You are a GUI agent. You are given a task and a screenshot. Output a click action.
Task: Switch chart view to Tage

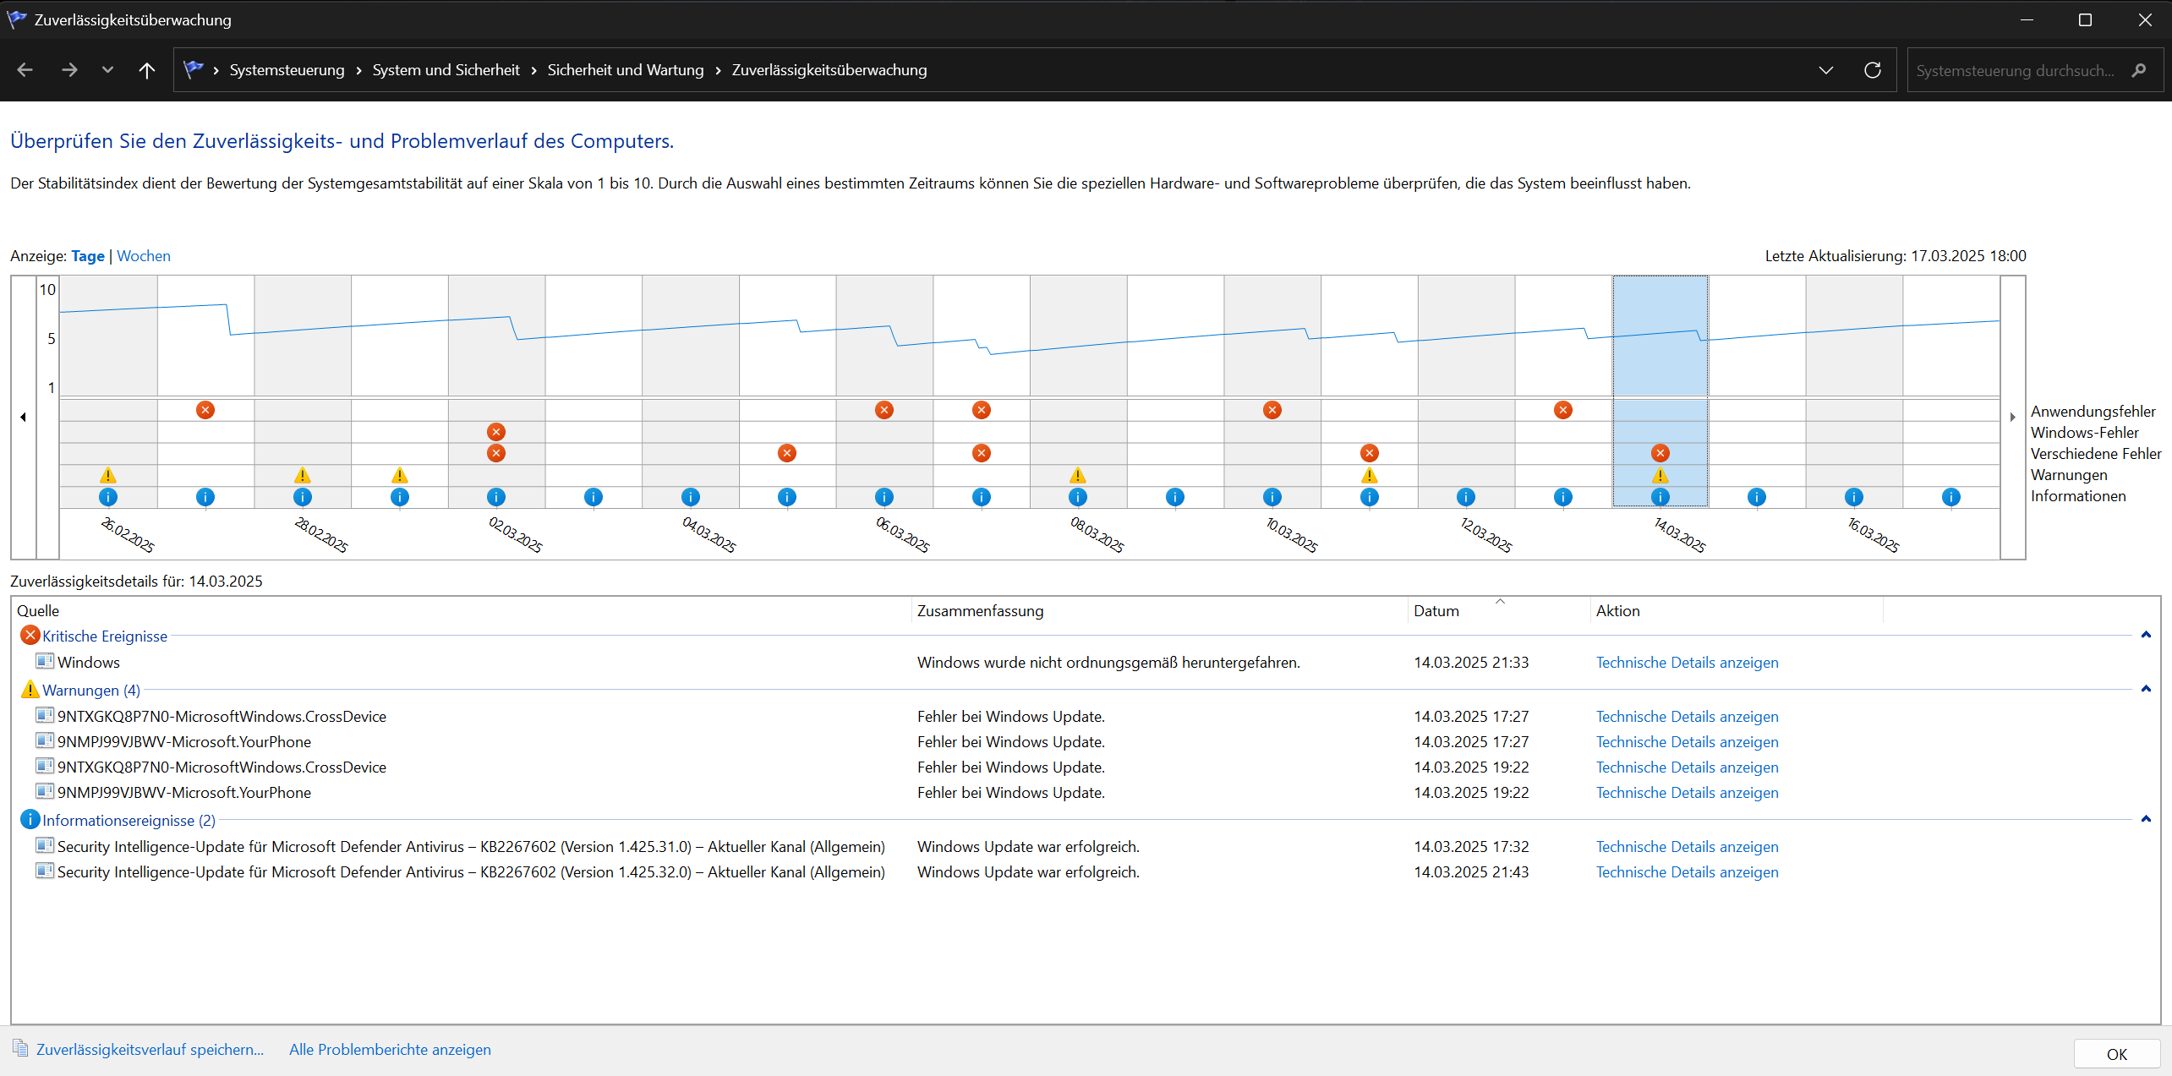[88, 256]
